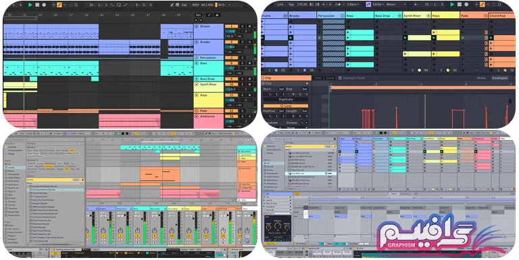Fold the Bass track in arrangement view

(x=196, y=63)
